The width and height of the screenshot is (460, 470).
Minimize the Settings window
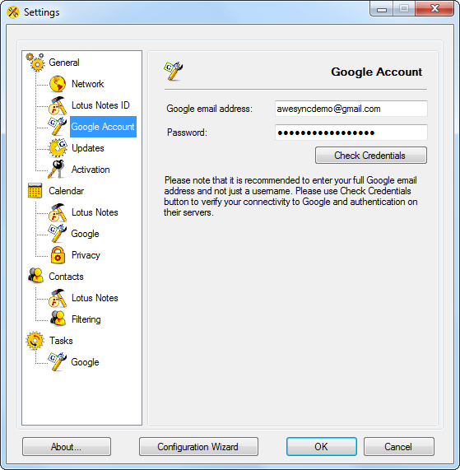click(381, 9)
